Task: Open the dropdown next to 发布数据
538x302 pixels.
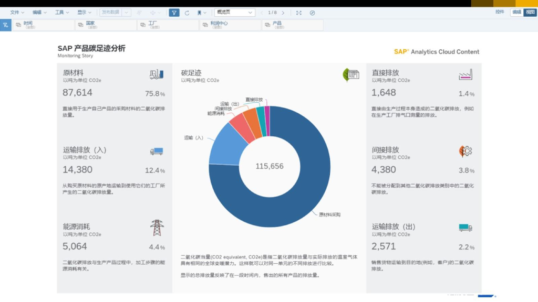Action: tap(126, 13)
